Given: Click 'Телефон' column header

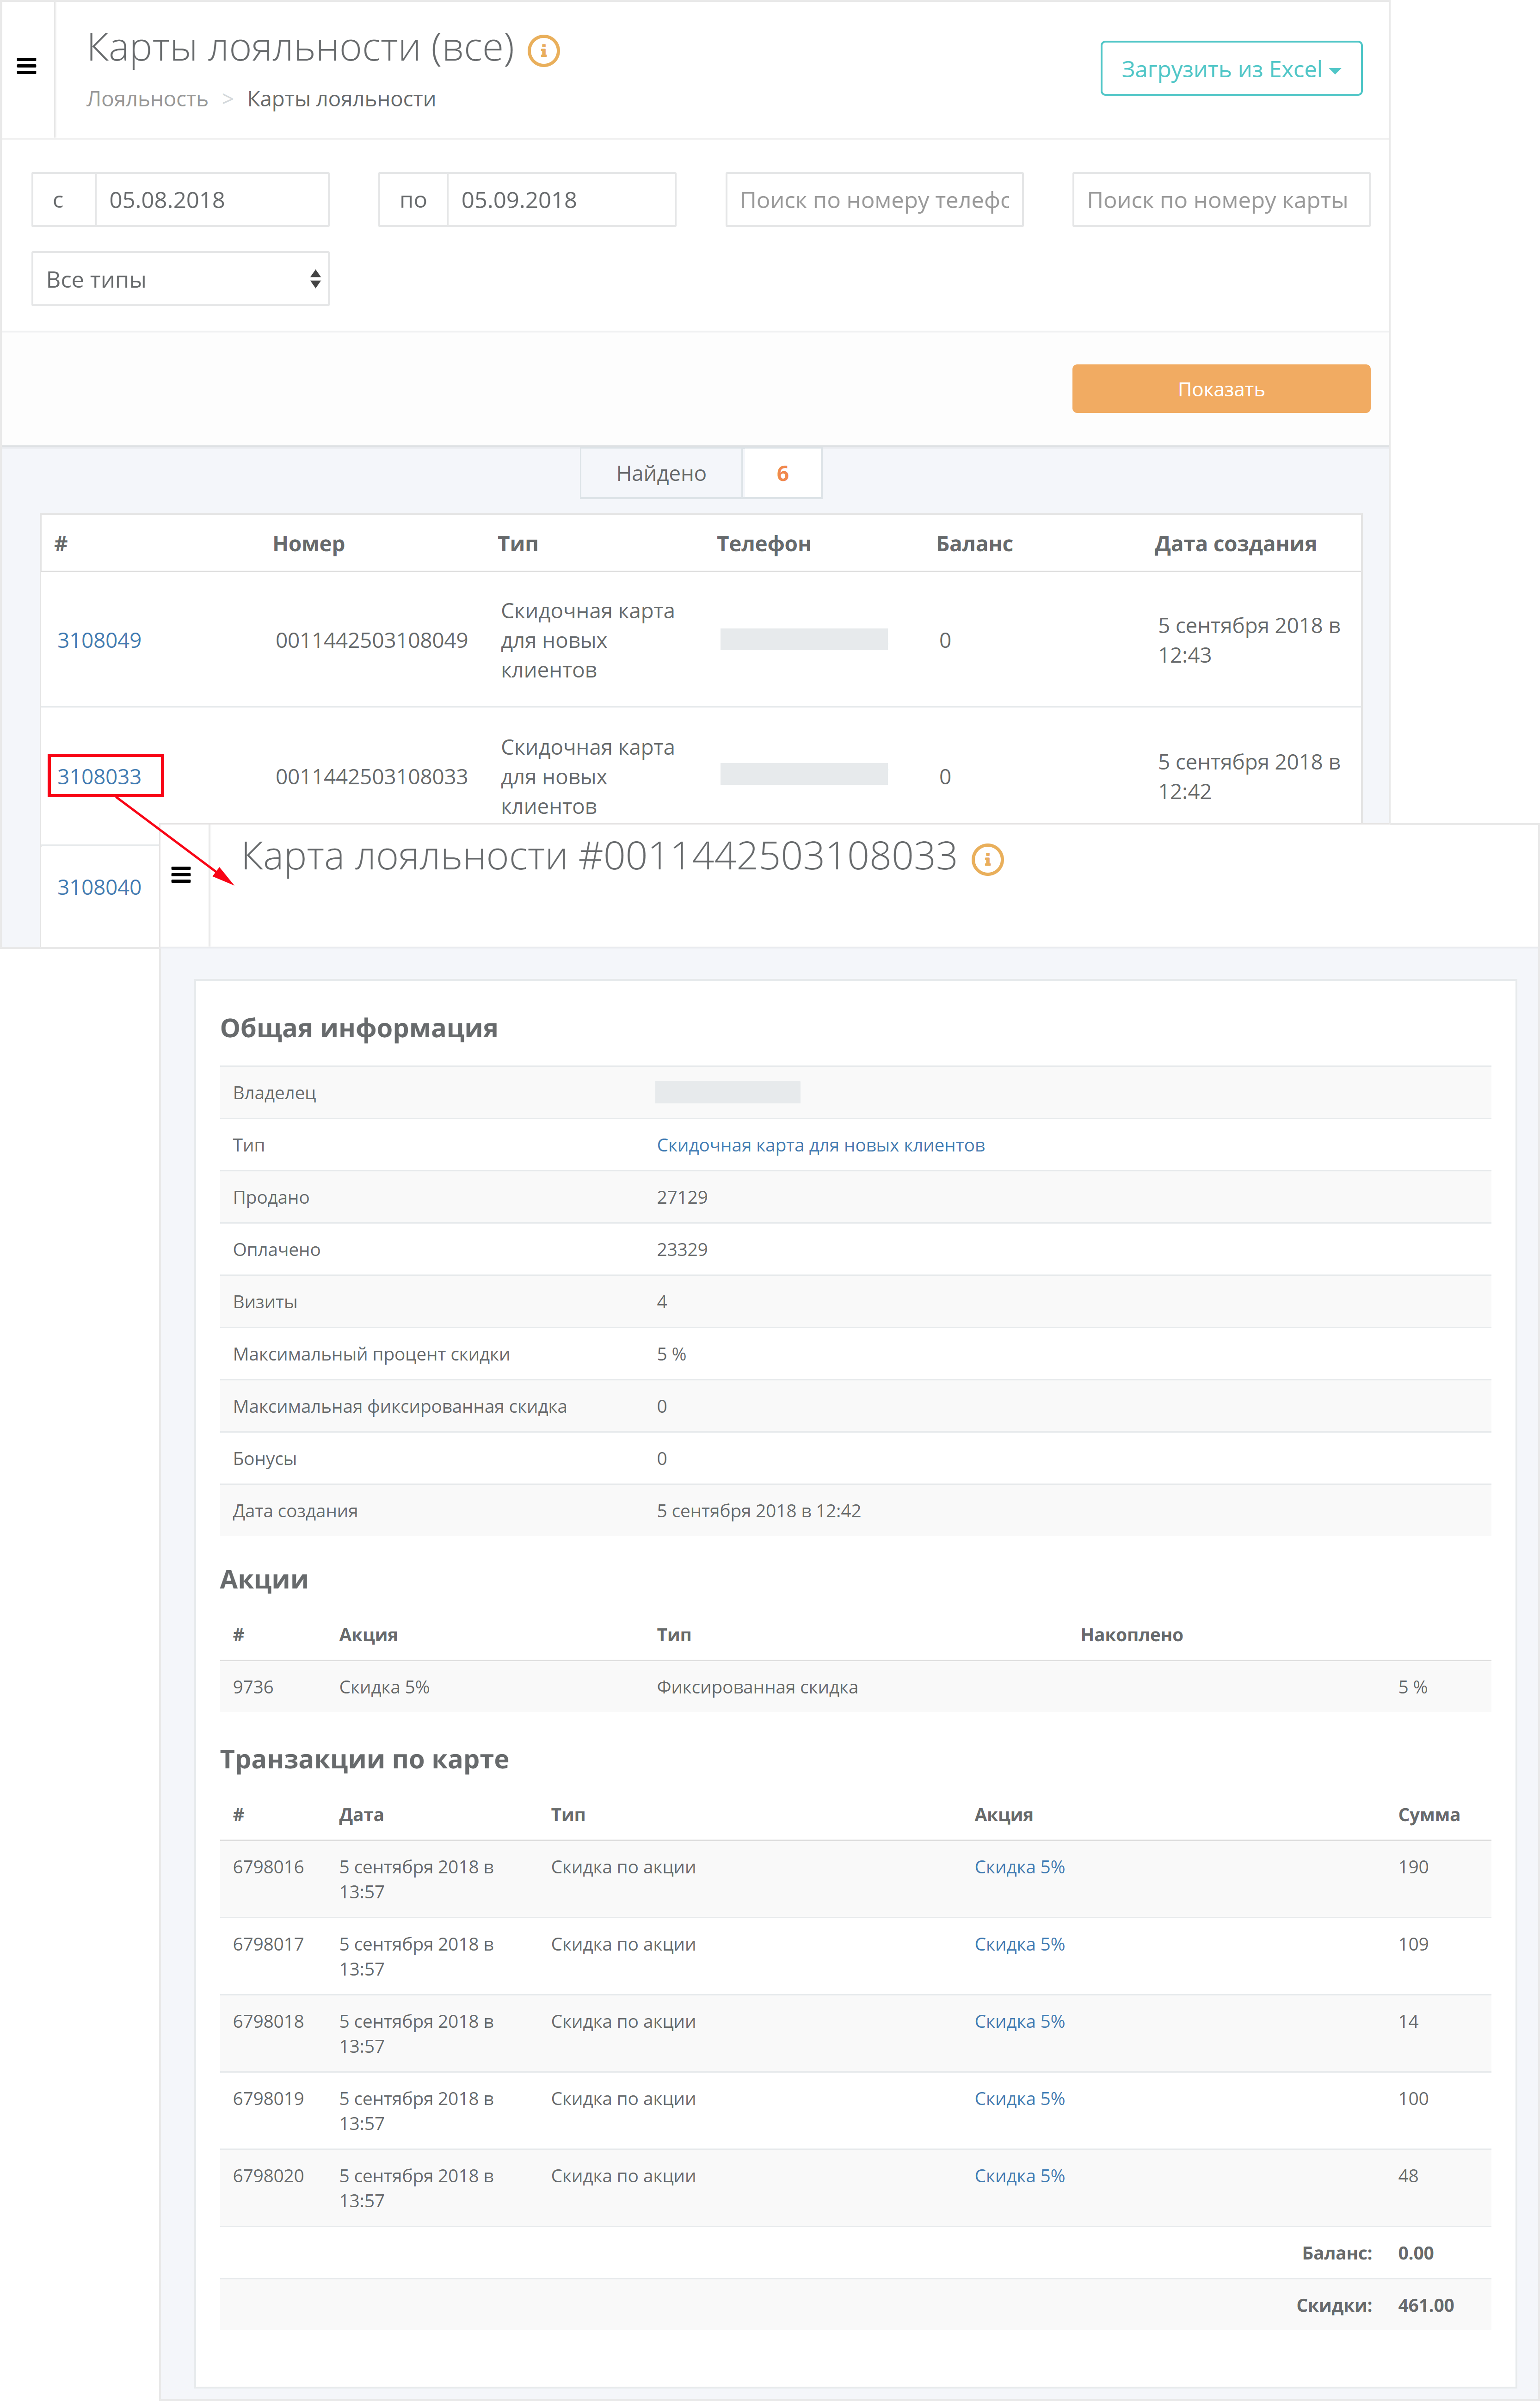Looking at the screenshot, I should (x=763, y=544).
